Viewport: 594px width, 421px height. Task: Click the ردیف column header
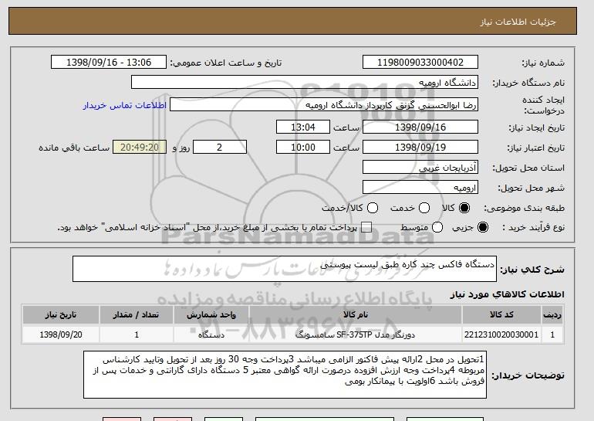click(552, 315)
